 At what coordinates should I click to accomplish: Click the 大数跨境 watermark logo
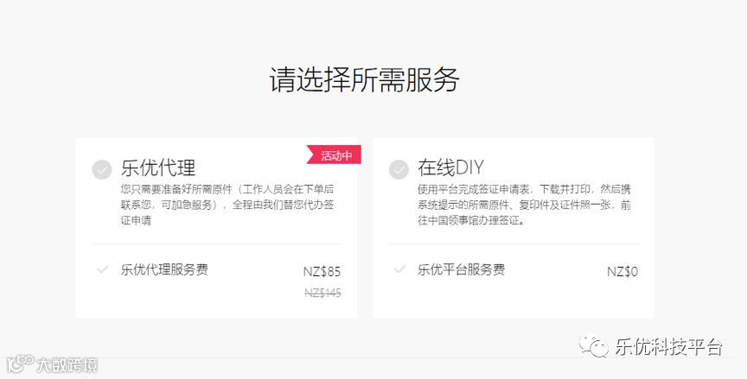20,363
